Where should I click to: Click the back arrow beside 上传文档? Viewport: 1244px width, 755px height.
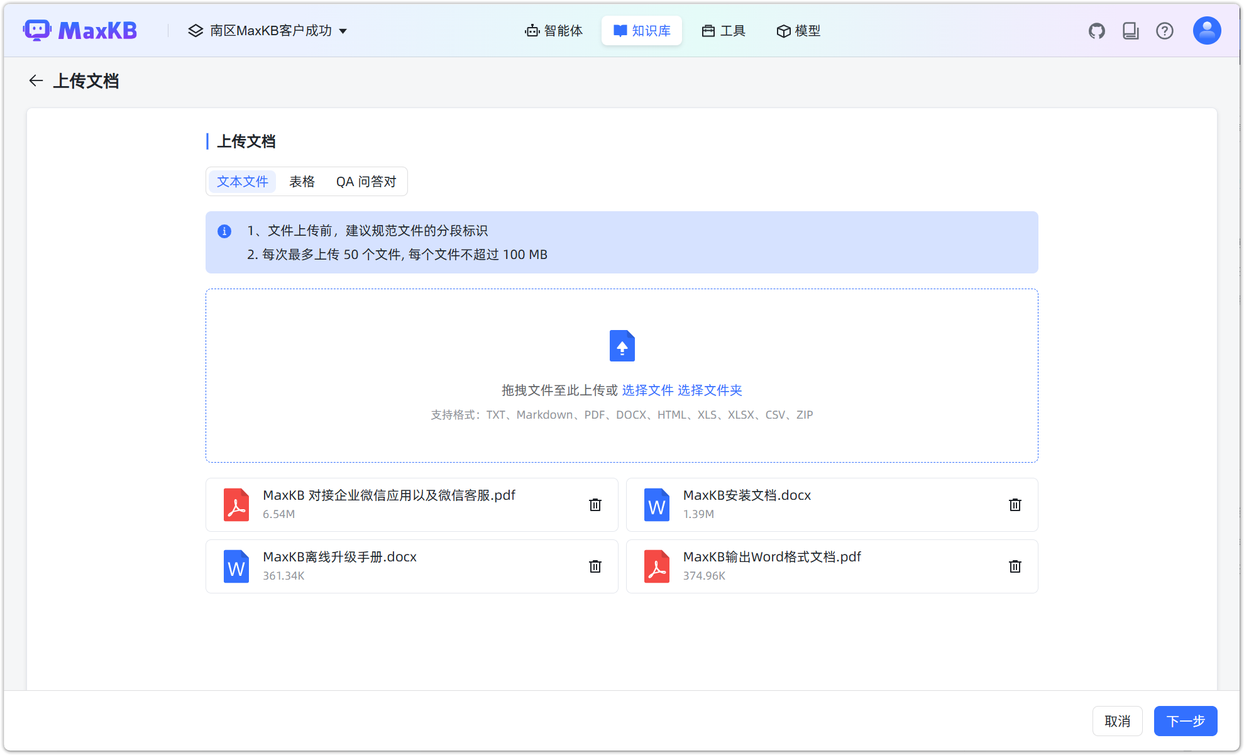point(36,80)
